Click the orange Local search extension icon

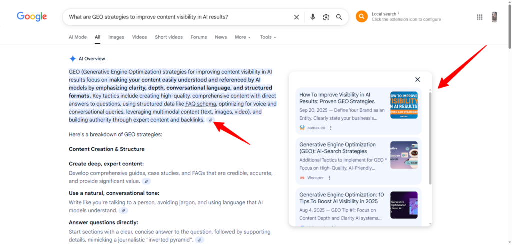tap(361, 17)
